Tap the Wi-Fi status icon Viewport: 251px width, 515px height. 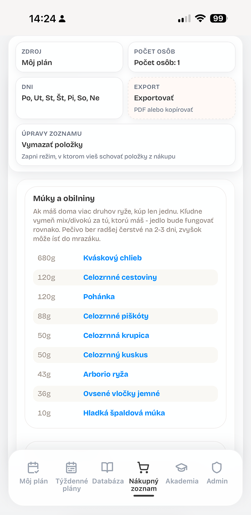click(x=200, y=18)
